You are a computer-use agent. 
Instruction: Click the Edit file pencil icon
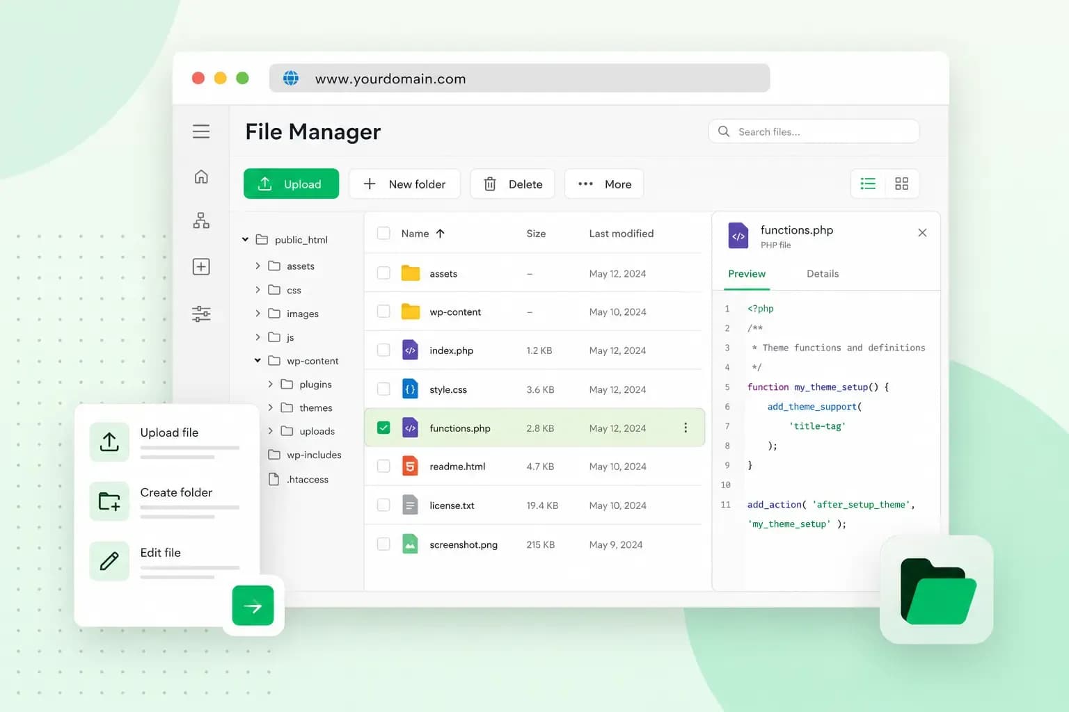[109, 561]
